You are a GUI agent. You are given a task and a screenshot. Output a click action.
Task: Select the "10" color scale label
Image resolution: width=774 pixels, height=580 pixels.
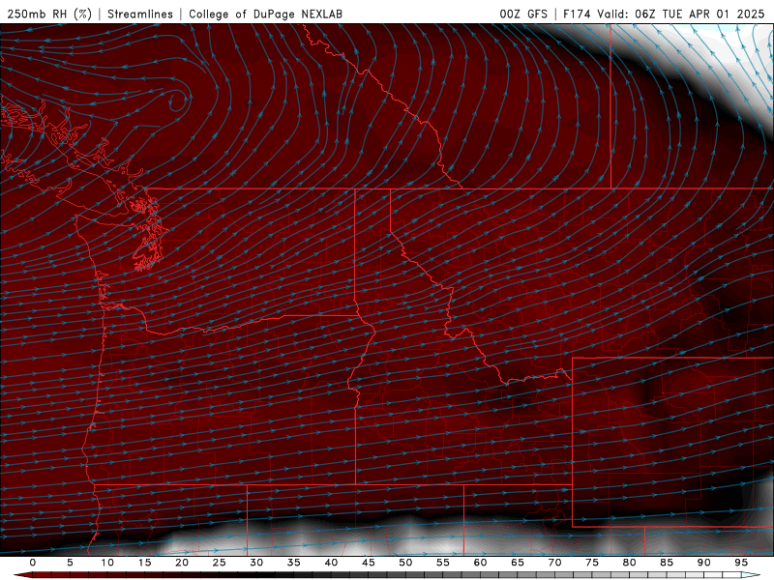(107, 563)
